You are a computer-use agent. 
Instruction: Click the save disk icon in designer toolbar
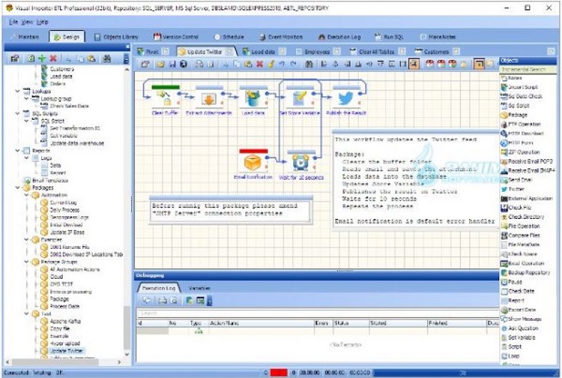pyautogui.click(x=173, y=64)
